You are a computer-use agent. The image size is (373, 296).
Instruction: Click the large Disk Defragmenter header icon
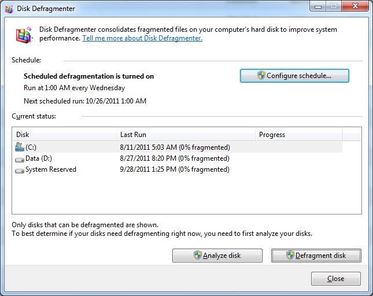24,35
